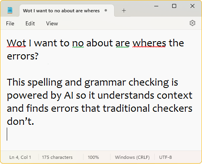Select the 'Wot I want to no' tab
Screen dimensions: 202x164
click(x=67, y=11)
